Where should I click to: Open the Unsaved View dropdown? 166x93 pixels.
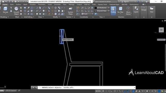click(x=102, y=11)
